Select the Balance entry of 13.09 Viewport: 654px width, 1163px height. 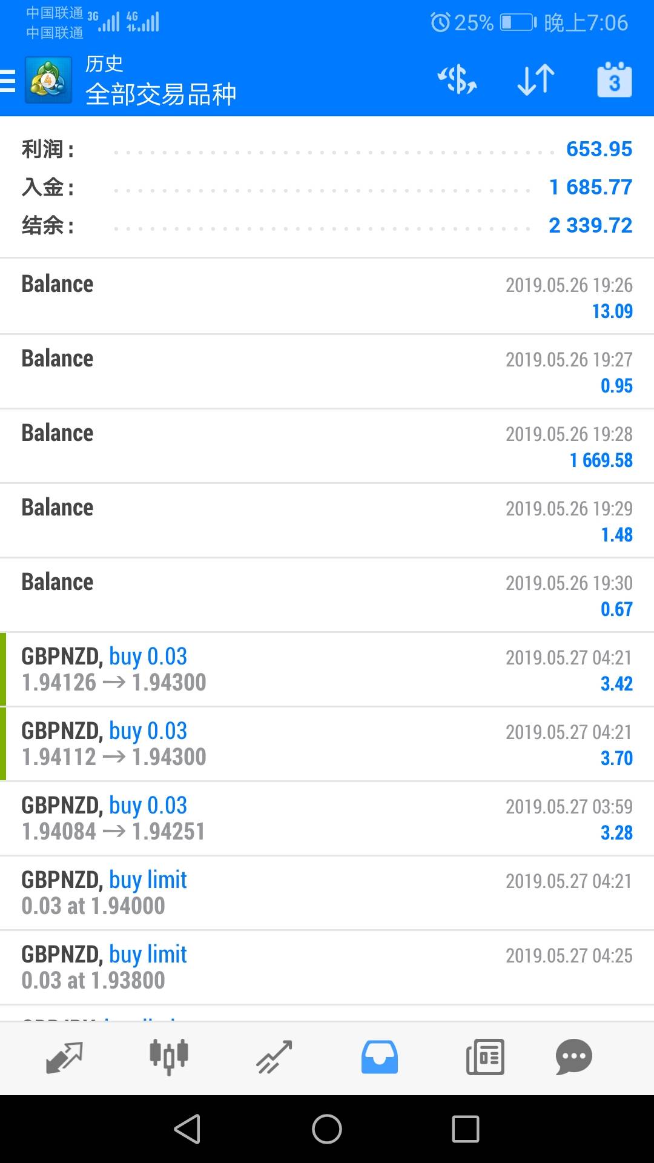327,297
